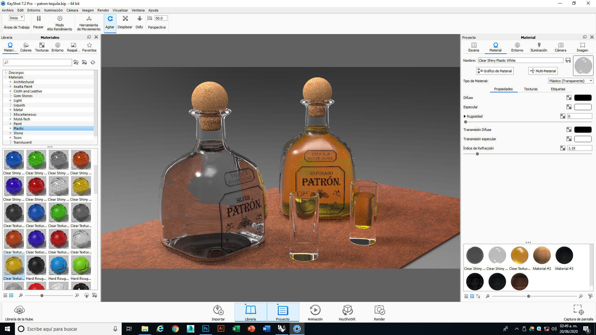Open Photoshop from taskbar
The image size is (596, 335).
(205, 329)
